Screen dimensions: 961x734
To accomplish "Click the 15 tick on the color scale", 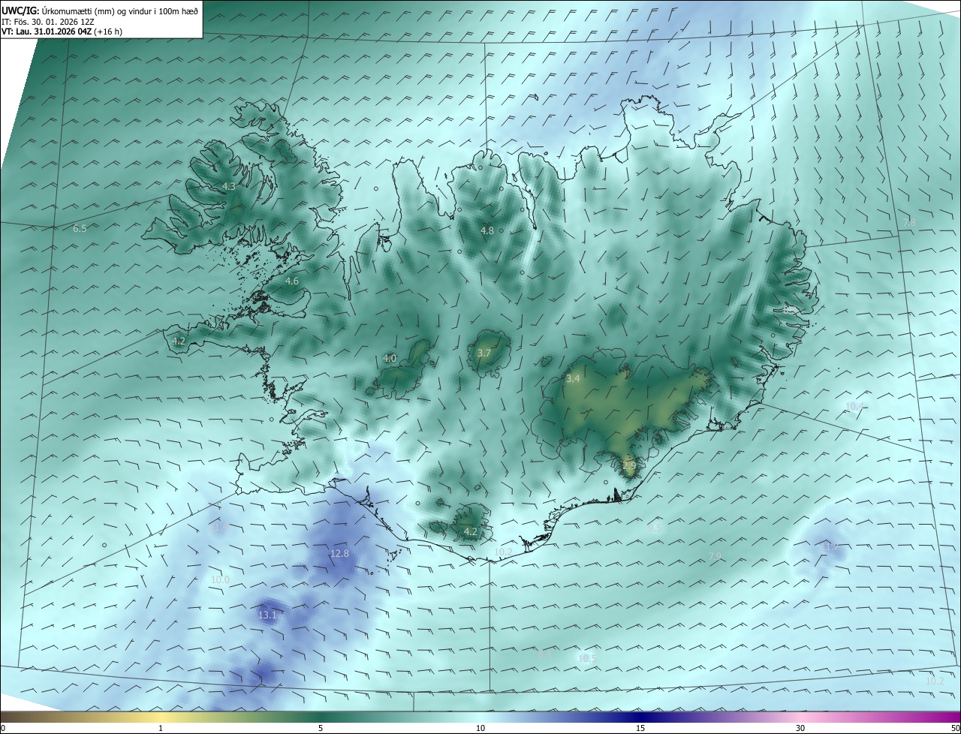I will [x=640, y=728].
